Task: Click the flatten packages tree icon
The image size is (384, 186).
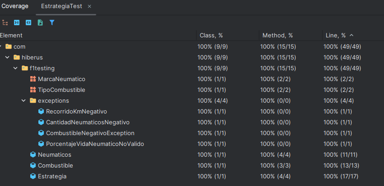Action: (5, 23)
